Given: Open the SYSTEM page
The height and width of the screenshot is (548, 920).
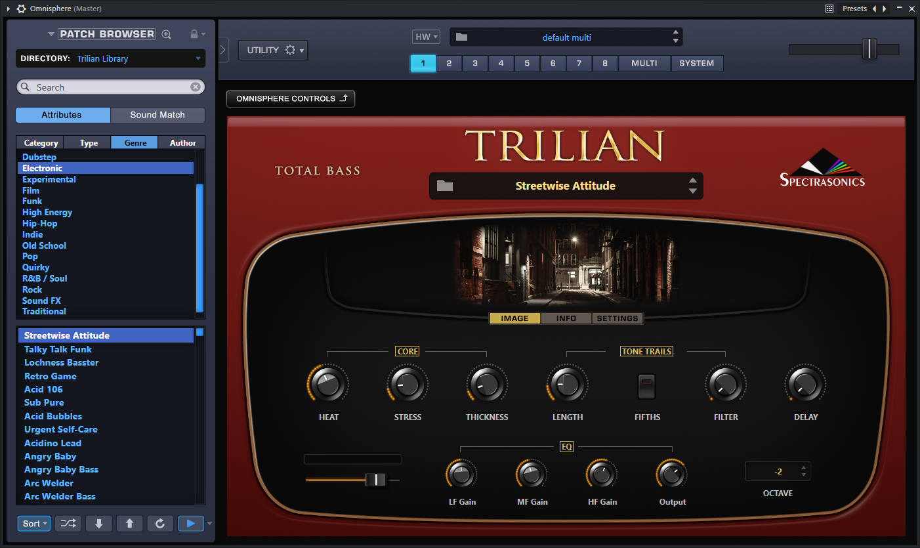Looking at the screenshot, I should coord(697,64).
